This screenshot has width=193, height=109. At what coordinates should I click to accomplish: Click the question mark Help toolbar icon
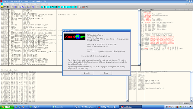coord(86,7)
